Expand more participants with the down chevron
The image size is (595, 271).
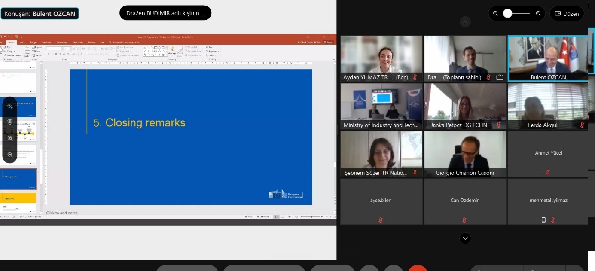[465, 238]
